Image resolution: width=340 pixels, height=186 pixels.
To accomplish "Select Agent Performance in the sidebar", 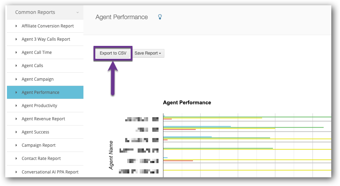I will [x=45, y=92].
